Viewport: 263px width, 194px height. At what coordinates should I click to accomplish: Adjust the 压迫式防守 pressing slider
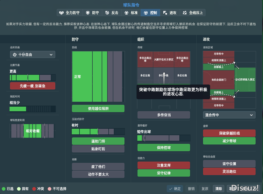(98, 132)
